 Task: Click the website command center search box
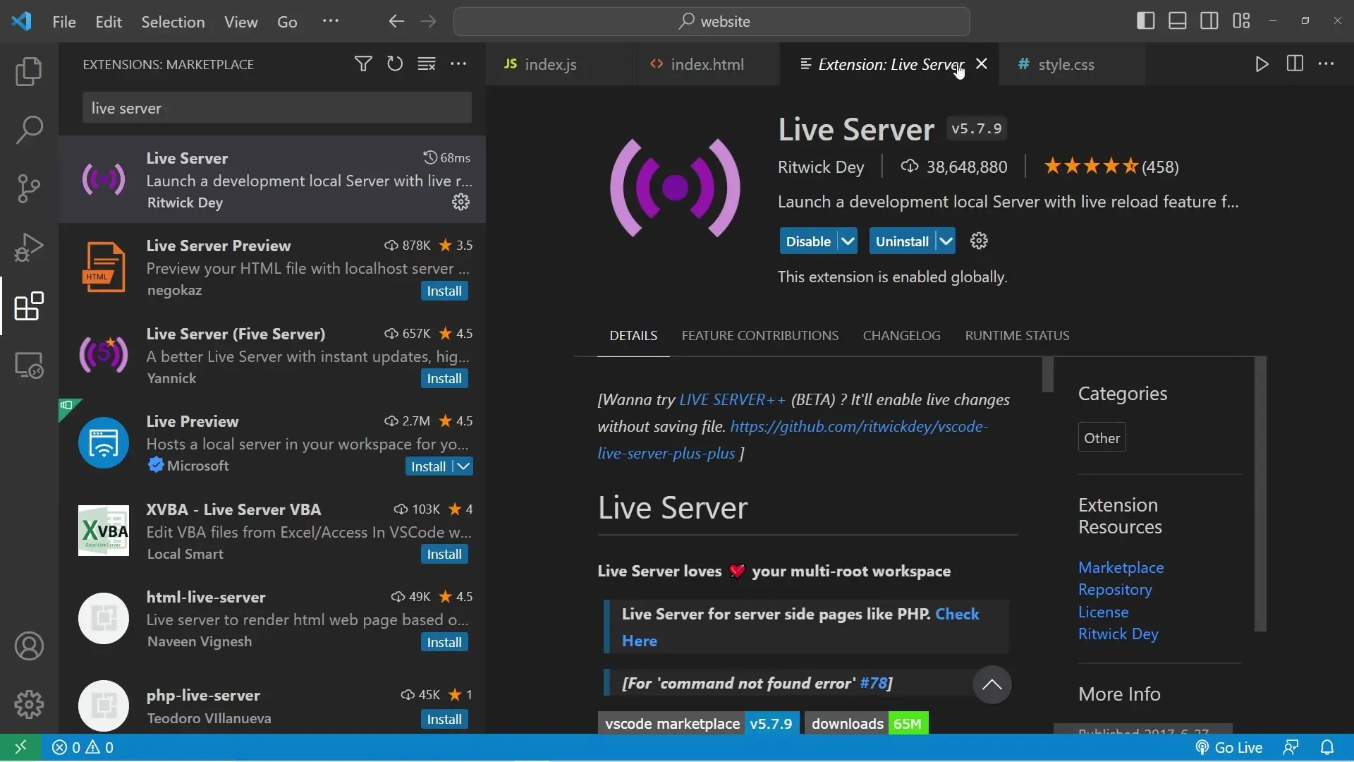point(712,21)
